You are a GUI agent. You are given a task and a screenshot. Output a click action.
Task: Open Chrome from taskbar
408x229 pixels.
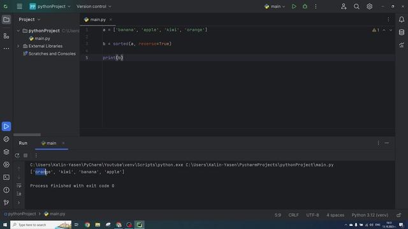point(87,225)
